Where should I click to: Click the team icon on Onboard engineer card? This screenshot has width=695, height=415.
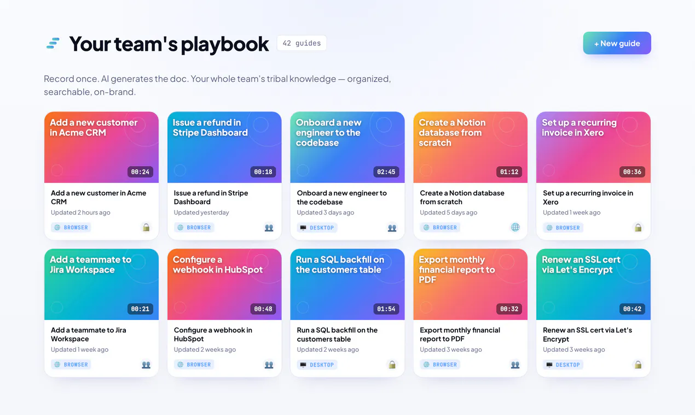[x=392, y=227]
